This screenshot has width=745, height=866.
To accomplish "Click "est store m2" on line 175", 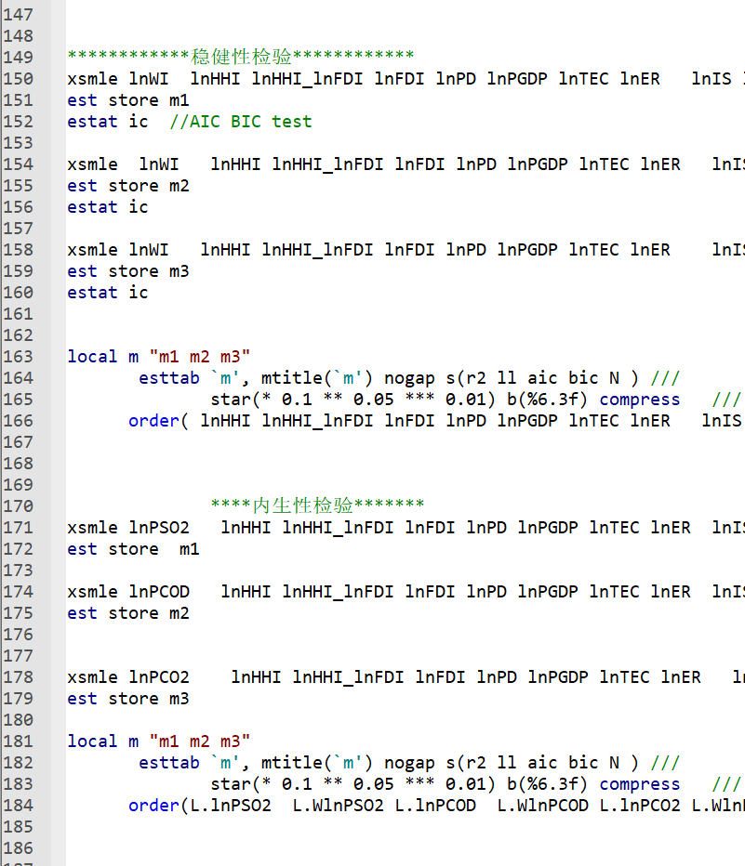I will [128, 613].
